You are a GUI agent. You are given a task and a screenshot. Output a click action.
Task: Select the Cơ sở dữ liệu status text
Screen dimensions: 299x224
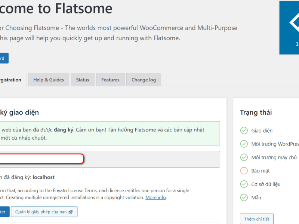[266, 184]
